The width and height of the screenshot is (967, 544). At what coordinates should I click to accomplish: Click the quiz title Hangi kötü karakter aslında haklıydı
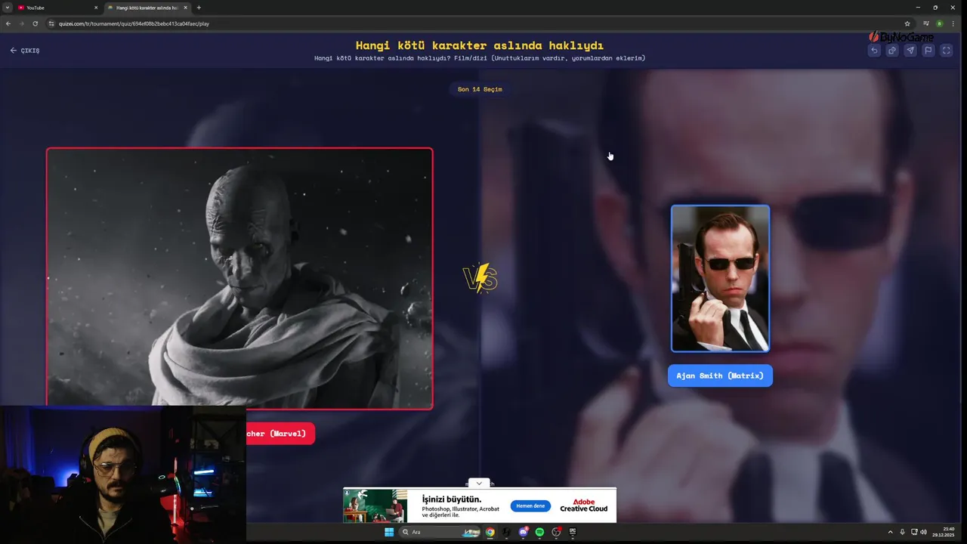[x=480, y=45]
